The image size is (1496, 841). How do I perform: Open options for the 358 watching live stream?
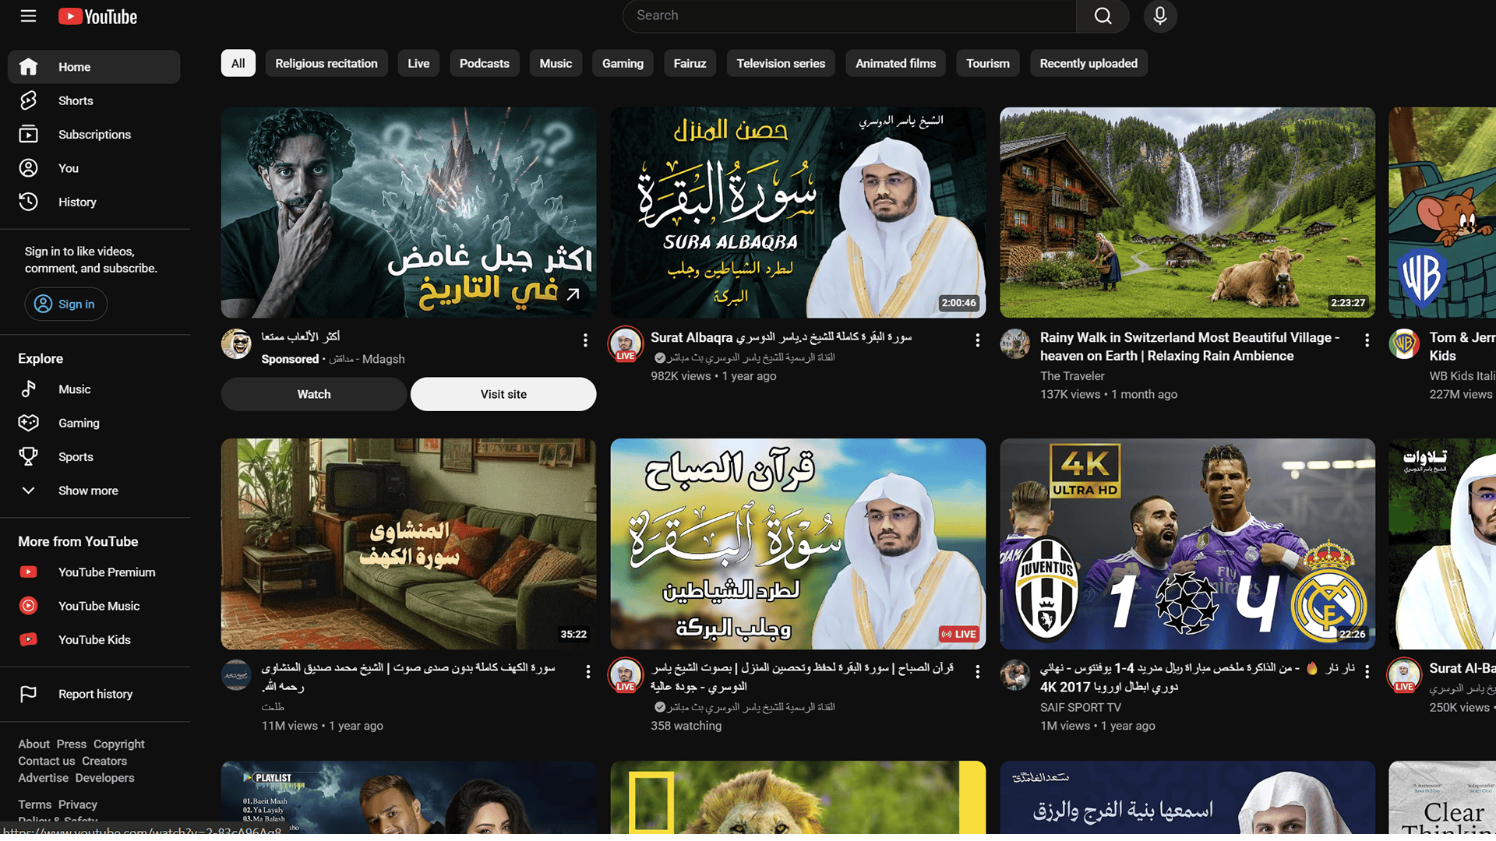click(x=977, y=671)
